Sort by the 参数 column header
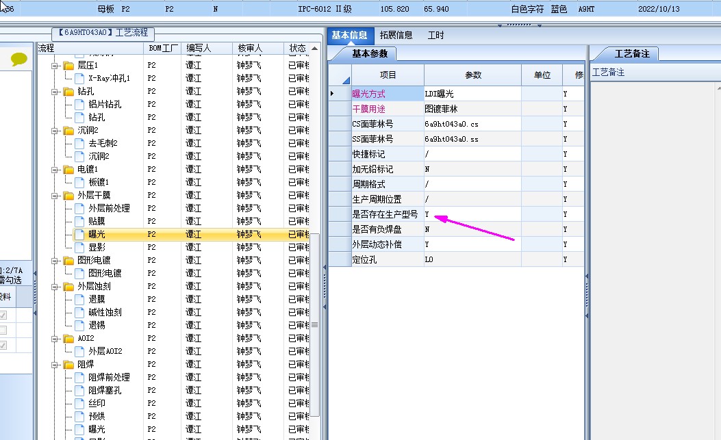The height and width of the screenshot is (440, 721). [472, 75]
